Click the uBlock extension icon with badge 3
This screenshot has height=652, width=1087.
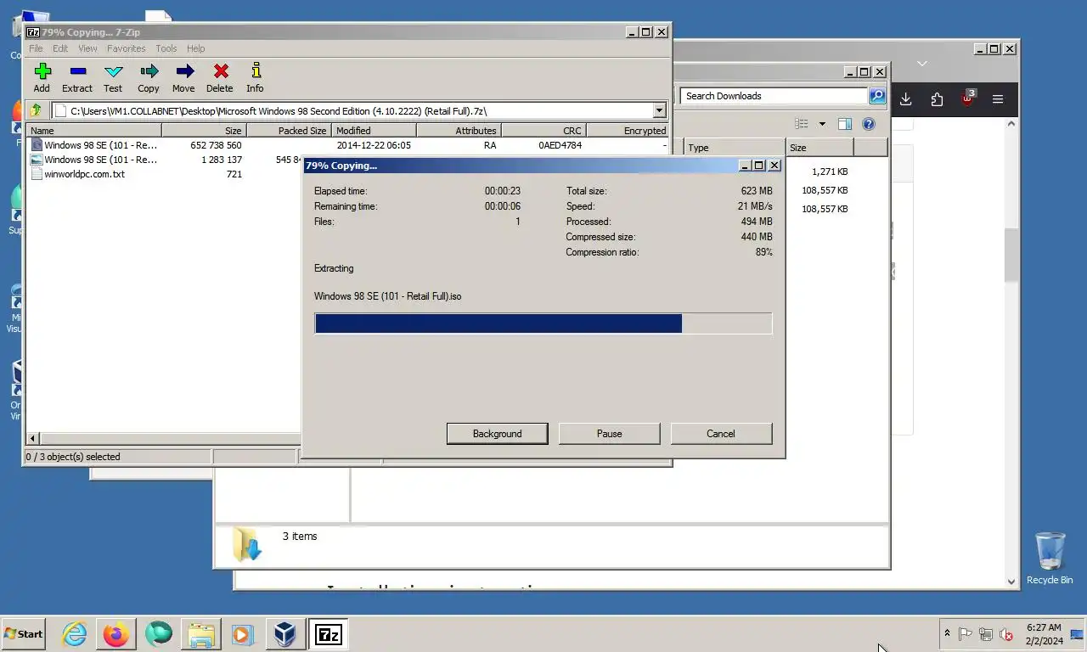point(968,98)
